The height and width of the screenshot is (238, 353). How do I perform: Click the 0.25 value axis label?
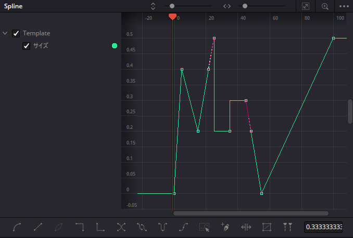(131, 112)
